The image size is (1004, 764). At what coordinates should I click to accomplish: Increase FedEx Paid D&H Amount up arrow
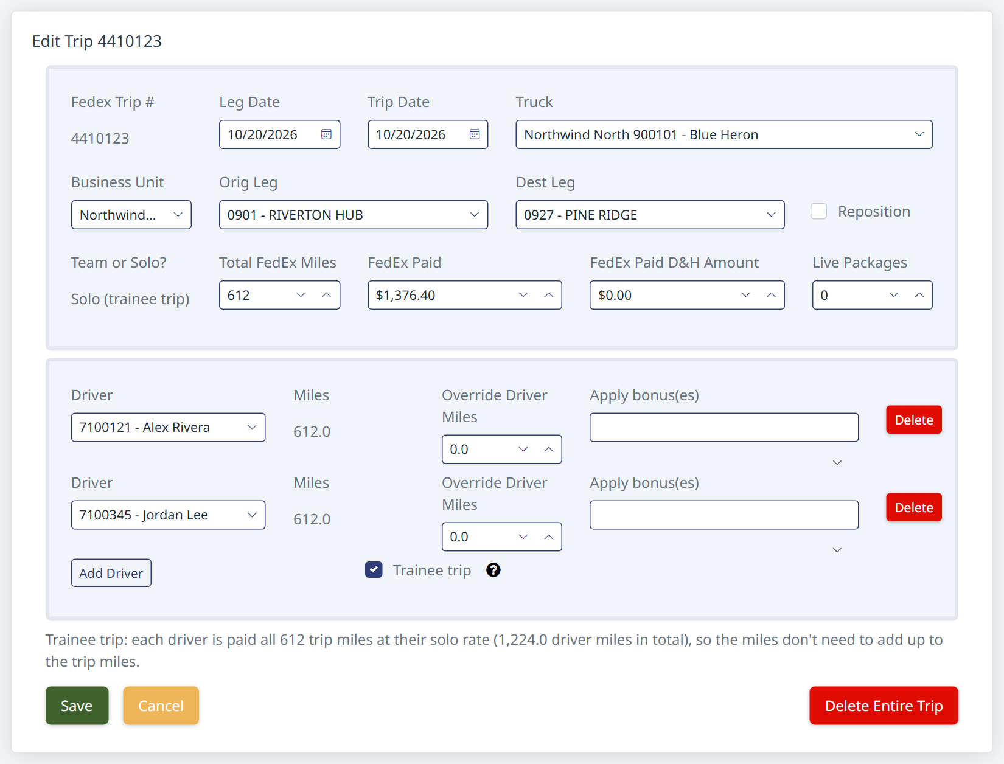[771, 295]
